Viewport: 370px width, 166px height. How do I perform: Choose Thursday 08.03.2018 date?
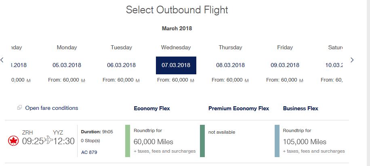coord(230,65)
